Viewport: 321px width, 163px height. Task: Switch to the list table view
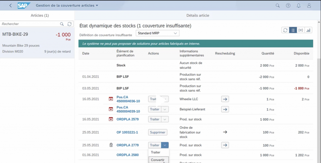[x=293, y=30]
